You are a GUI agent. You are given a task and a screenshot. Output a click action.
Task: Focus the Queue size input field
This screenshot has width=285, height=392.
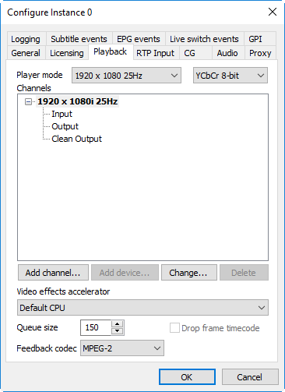(96, 327)
